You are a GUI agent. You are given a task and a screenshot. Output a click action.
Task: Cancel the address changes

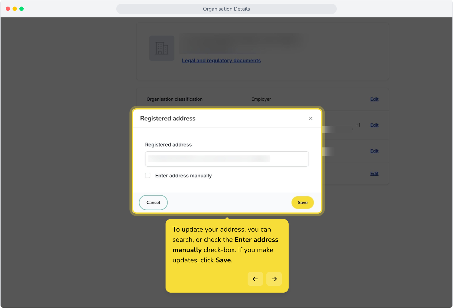coord(153,202)
